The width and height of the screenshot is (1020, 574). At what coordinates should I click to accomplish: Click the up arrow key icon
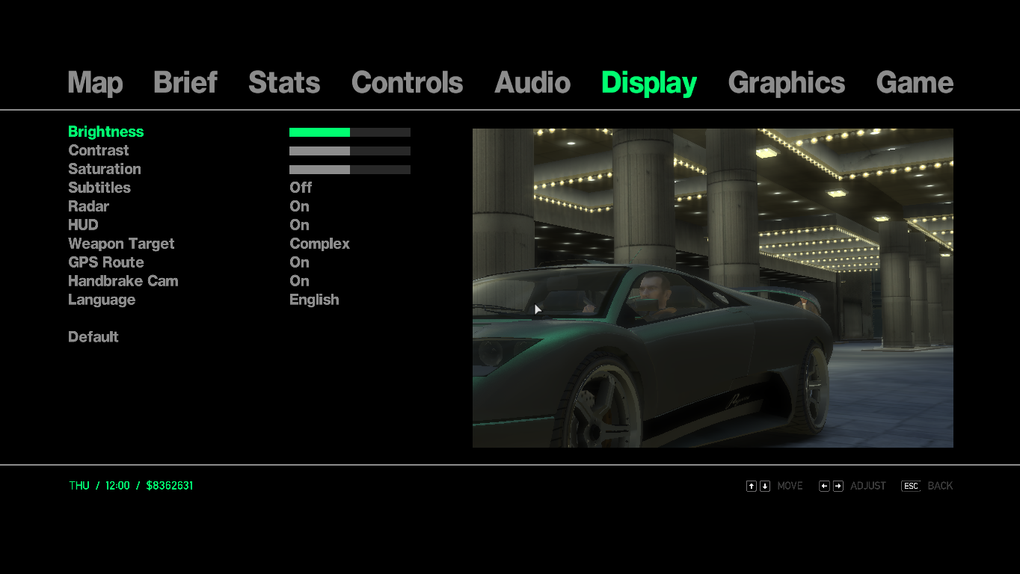point(752,486)
